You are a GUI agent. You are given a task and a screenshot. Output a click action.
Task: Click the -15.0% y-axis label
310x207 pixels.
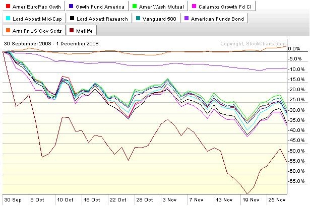point(296,80)
